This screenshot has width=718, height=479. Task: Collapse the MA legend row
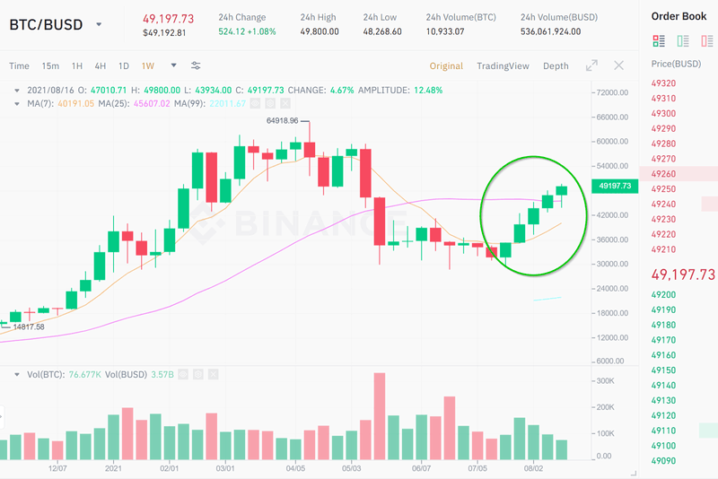17,103
